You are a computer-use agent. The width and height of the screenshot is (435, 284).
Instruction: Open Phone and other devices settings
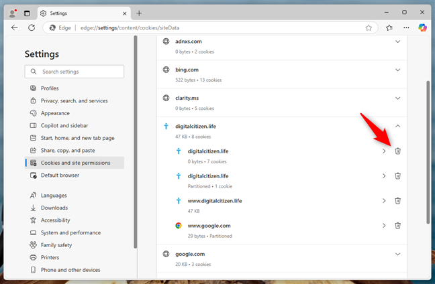pyautogui.click(x=75, y=270)
